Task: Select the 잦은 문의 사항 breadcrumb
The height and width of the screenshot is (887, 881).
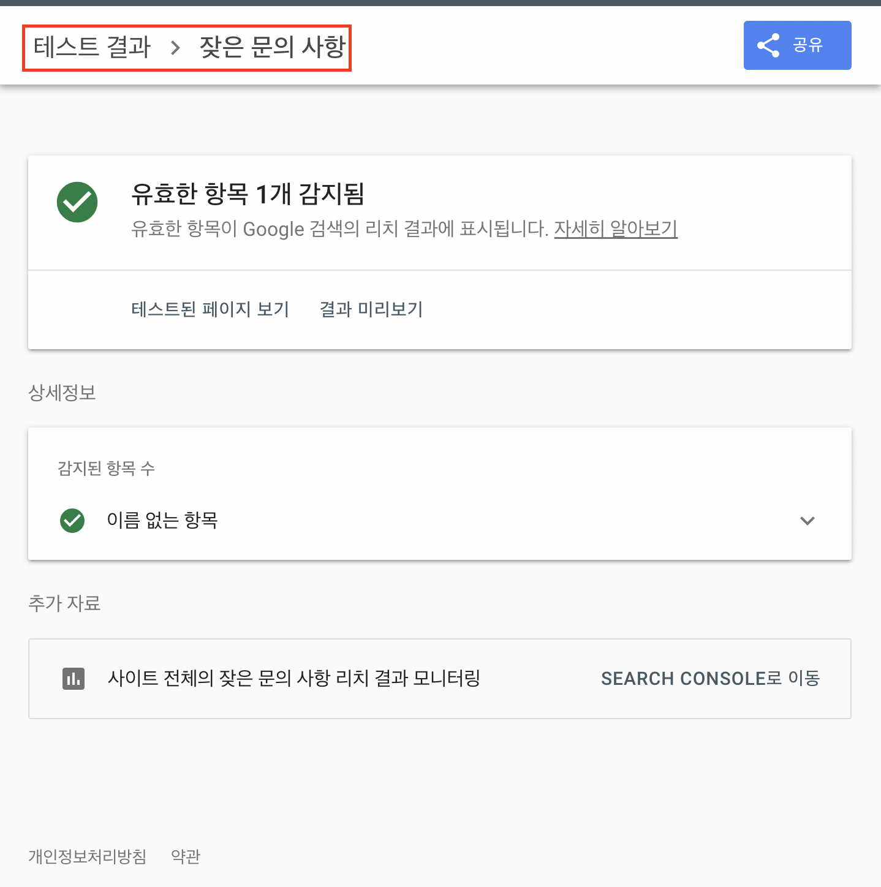Action: (273, 47)
